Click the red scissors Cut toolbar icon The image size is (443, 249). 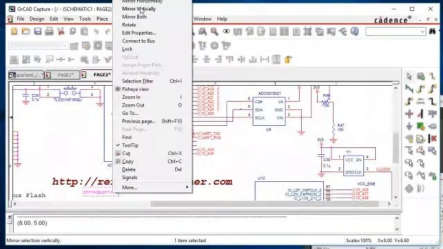point(61,31)
